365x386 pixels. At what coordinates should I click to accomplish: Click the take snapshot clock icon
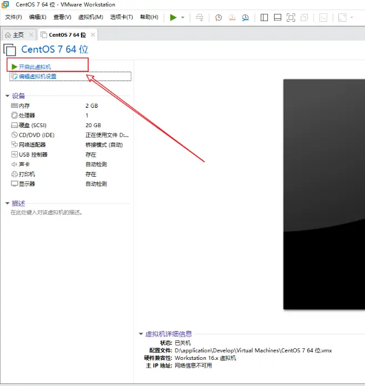[219, 18]
